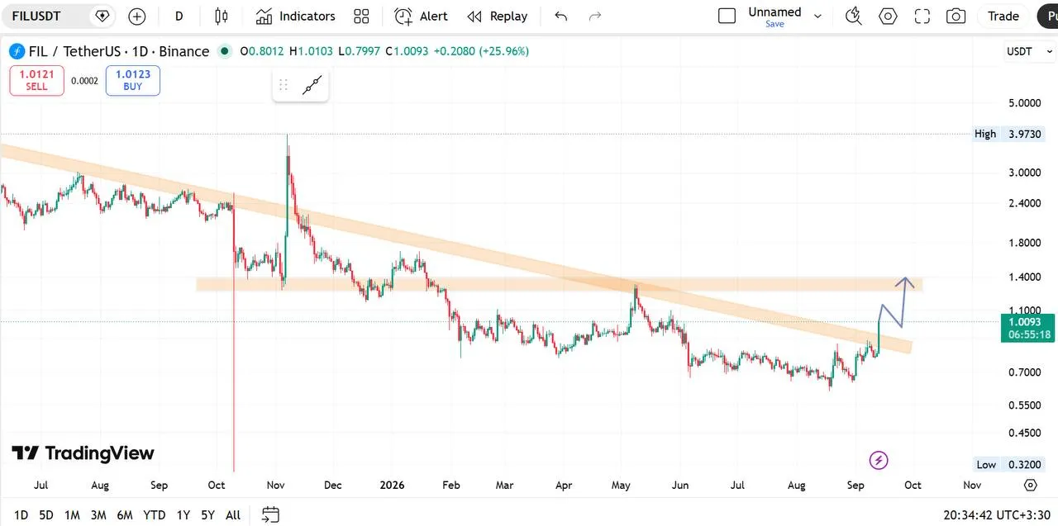Image resolution: width=1058 pixels, height=526 pixels.
Task: Select the 5D time range
Action: point(46,515)
